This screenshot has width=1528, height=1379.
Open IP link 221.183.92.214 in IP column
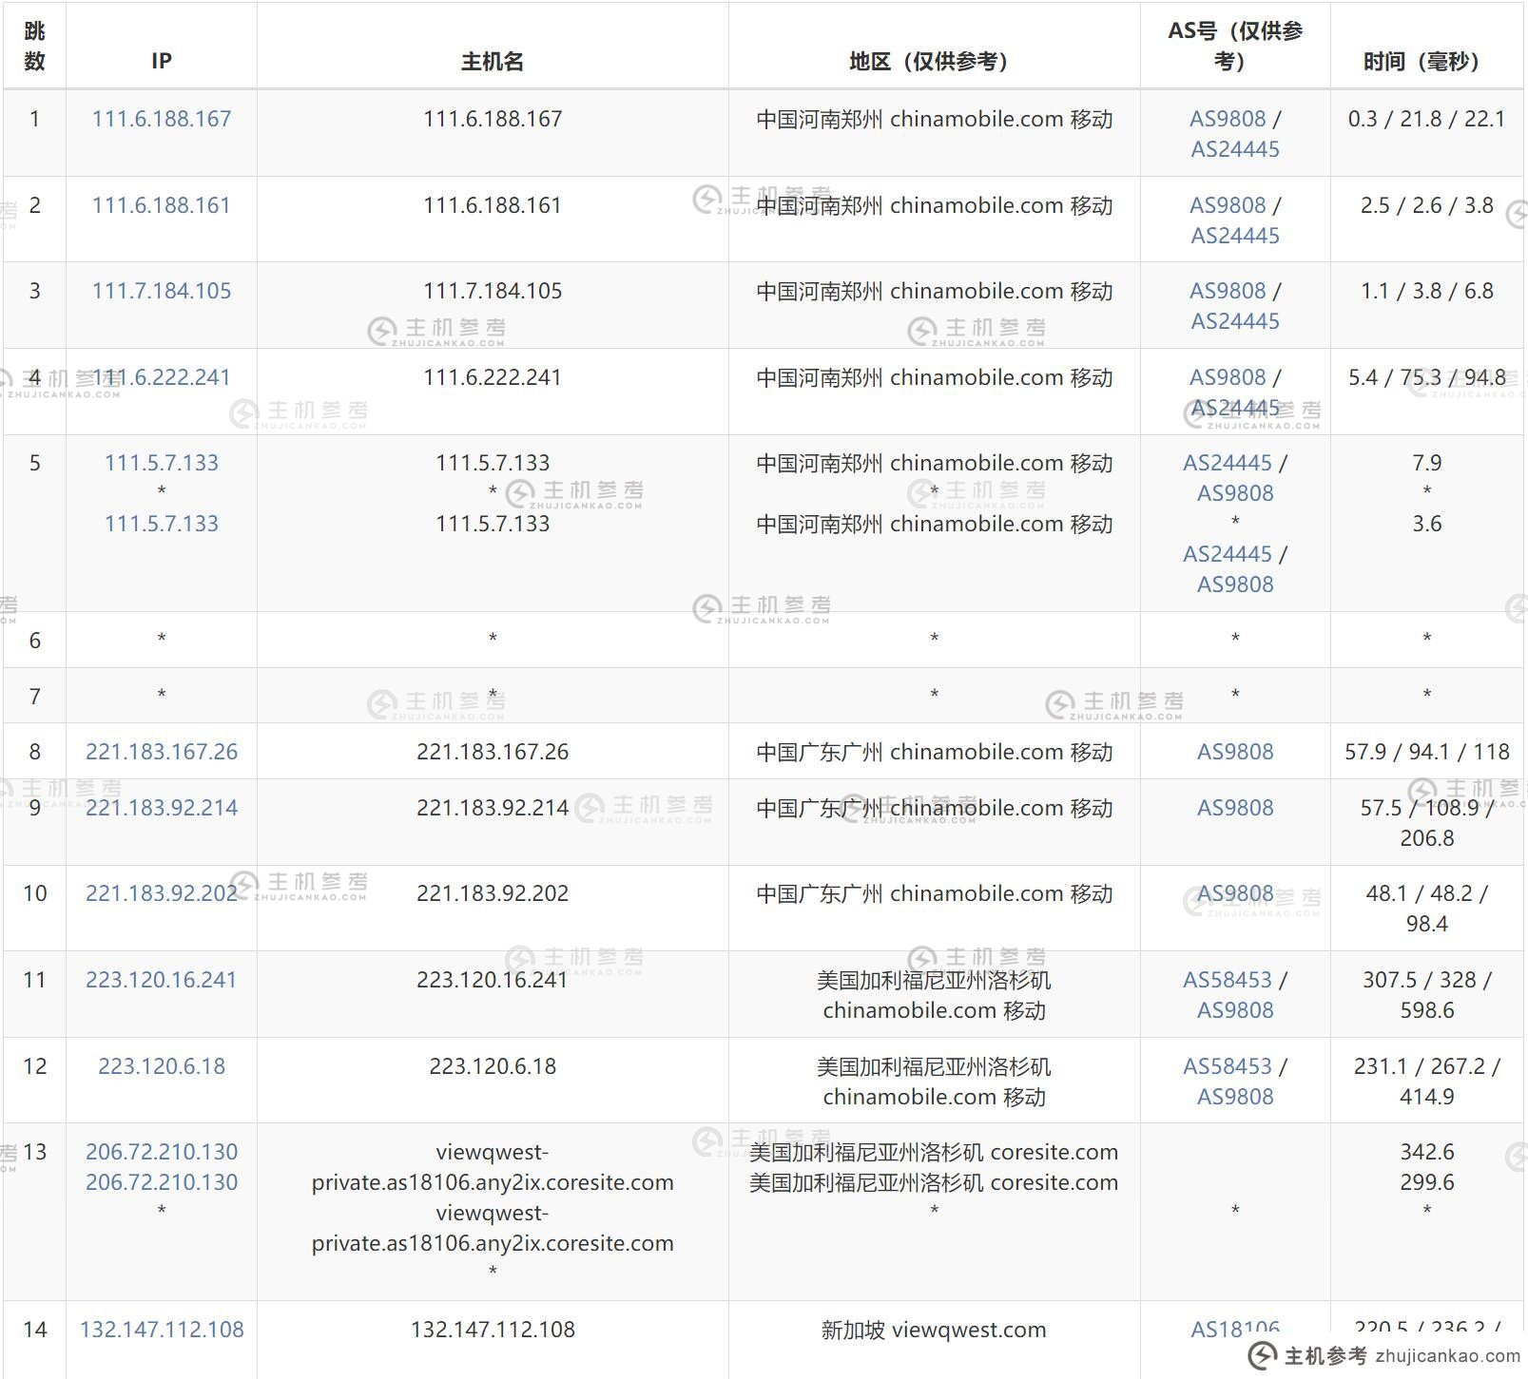162,808
